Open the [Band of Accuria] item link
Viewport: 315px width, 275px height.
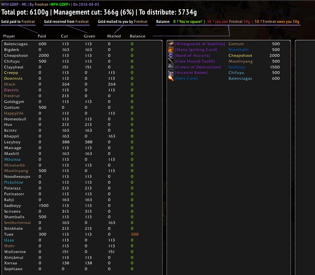[x=192, y=56]
